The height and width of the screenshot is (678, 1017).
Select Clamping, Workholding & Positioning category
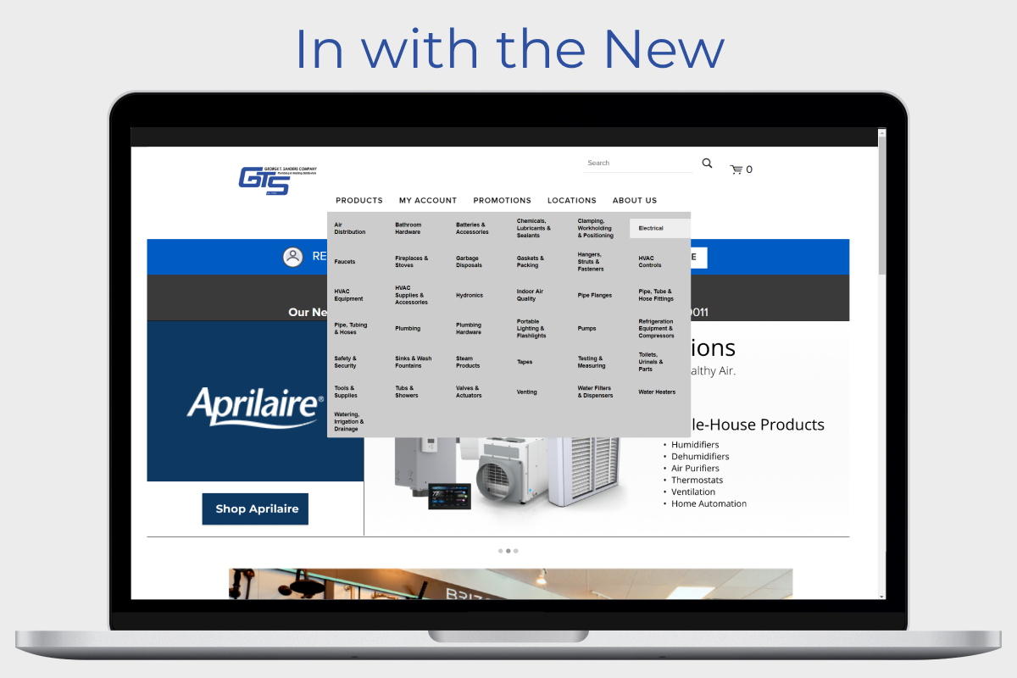(x=596, y=228)
